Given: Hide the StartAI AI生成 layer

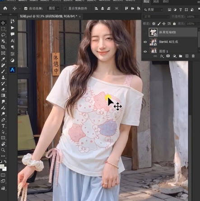Looking at the screenshot, I should tap(145, 42).
